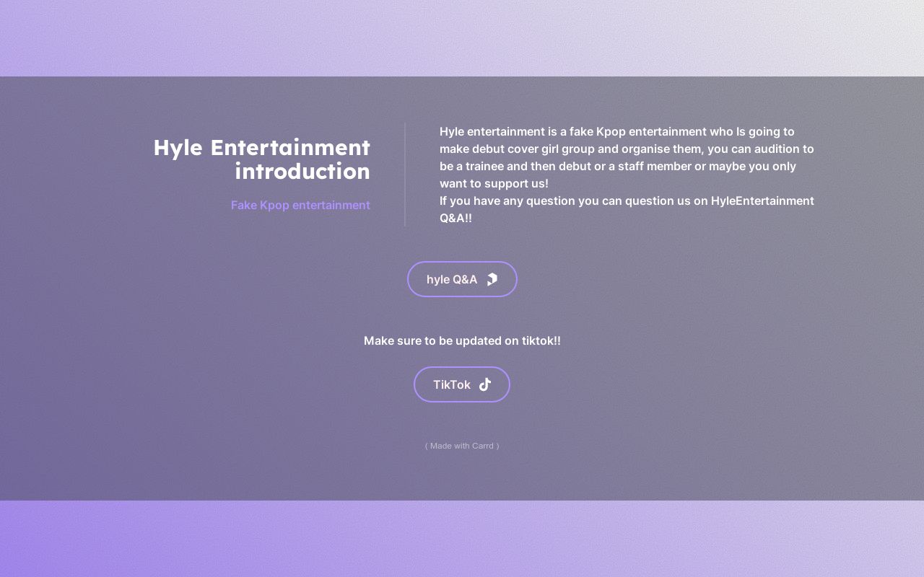Click the word HyleEntertainment in the description
924x577 pixels.
point(762,201)
